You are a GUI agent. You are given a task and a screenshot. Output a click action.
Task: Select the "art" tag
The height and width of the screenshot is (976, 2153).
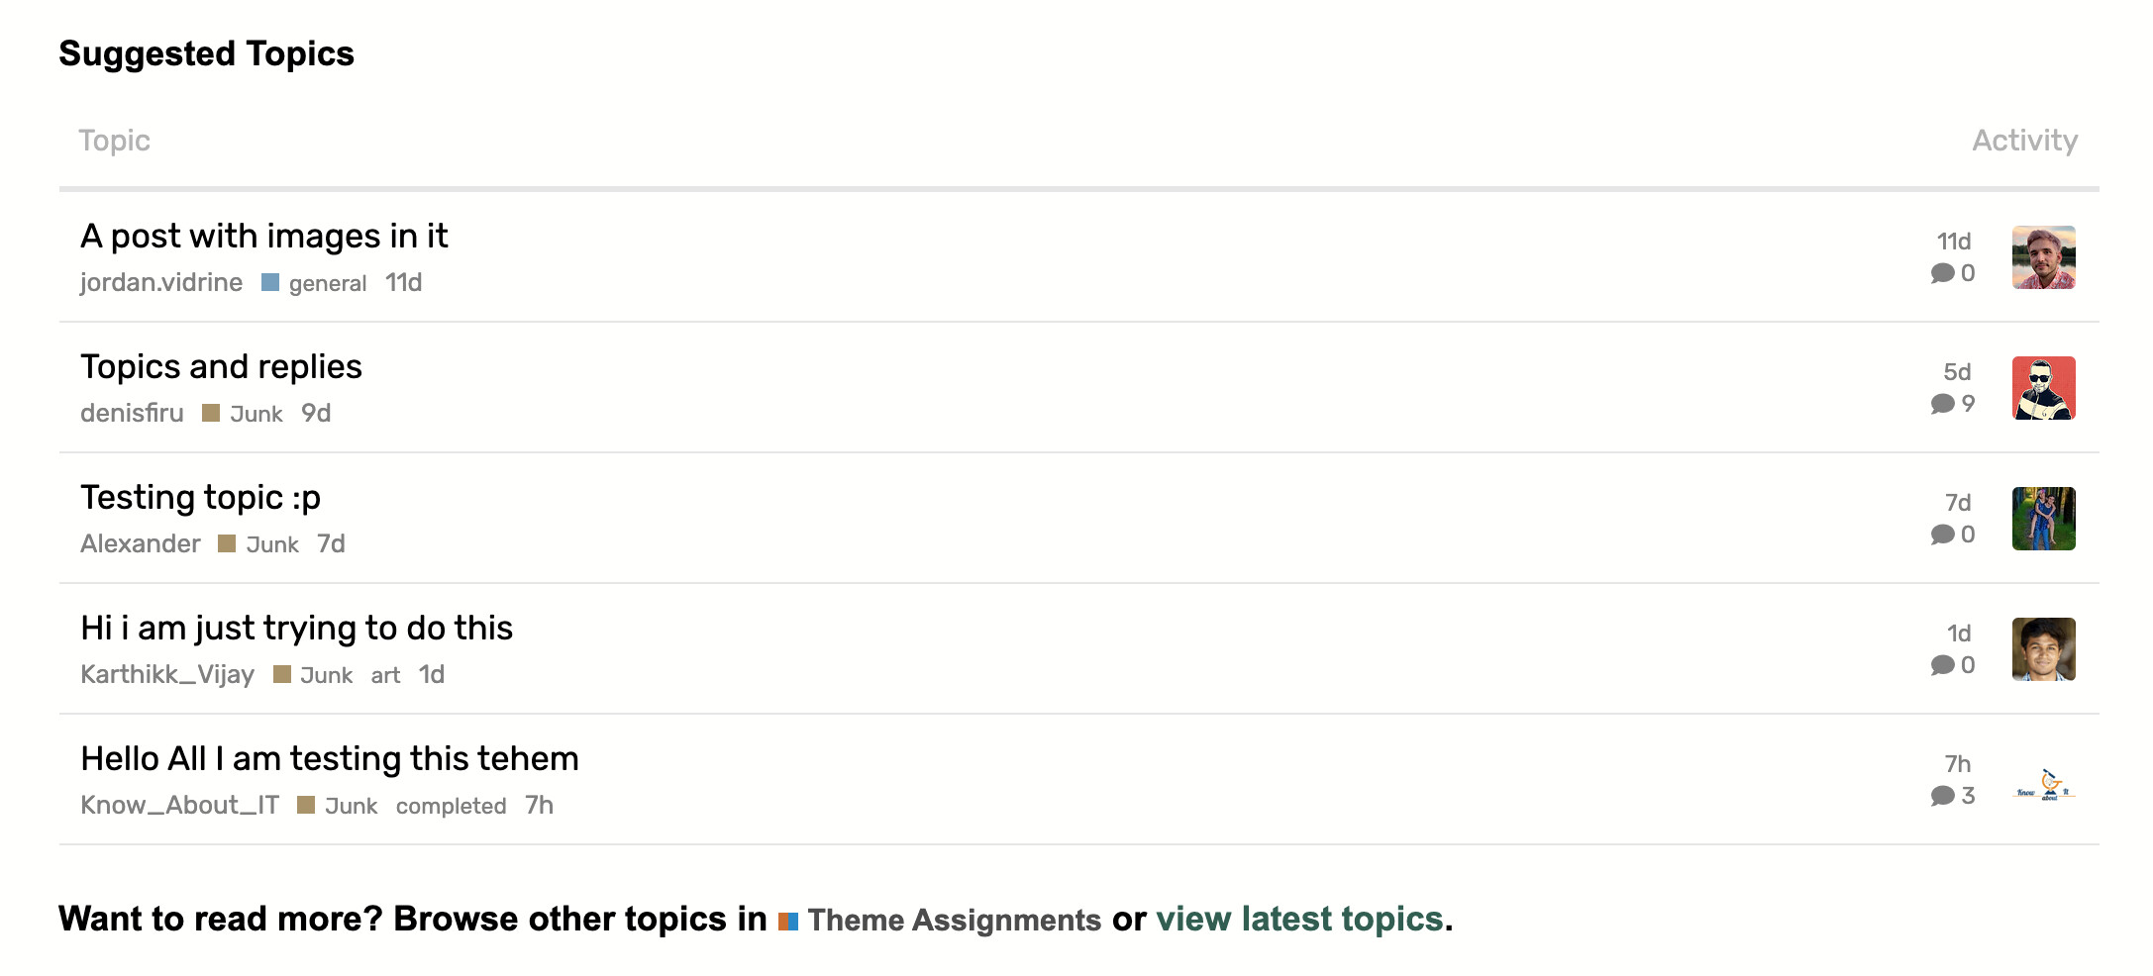tap(385, 675)
